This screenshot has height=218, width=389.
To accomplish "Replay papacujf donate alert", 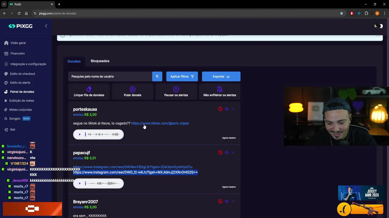I will coord(227,153).
